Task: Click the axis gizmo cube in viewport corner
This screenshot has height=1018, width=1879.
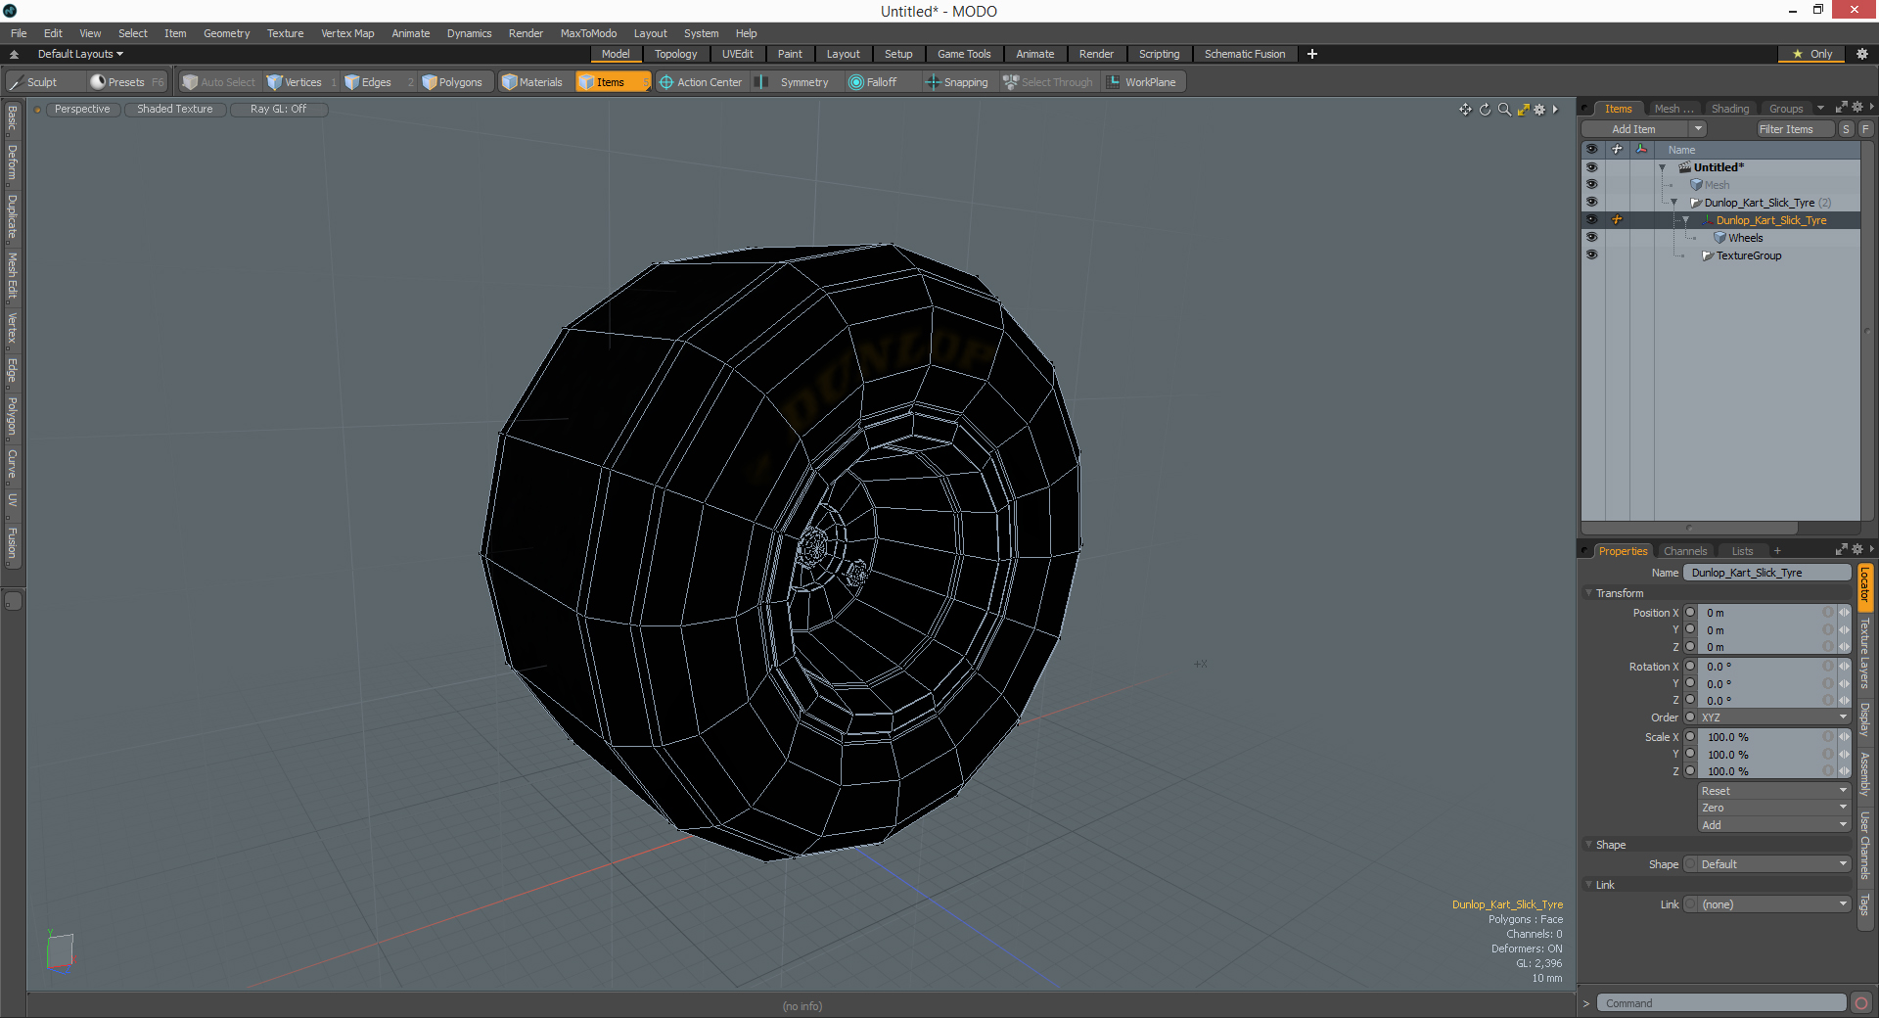Action: point(60,951)
